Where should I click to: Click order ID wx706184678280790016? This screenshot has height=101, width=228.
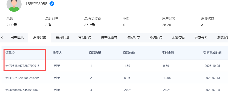click(x=22, y=66)
